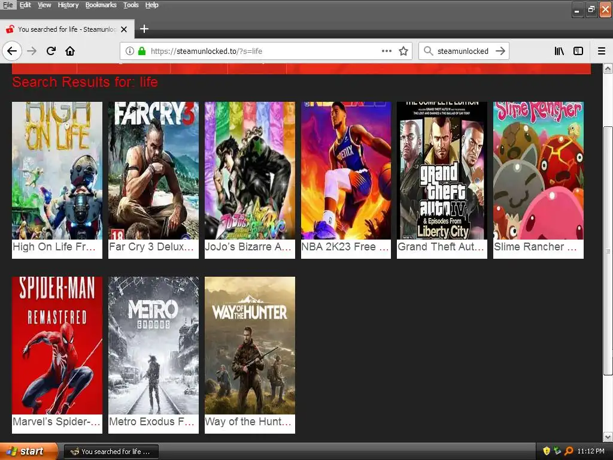
Task: Open page actions three-dots menu
Action: point(387,51)
